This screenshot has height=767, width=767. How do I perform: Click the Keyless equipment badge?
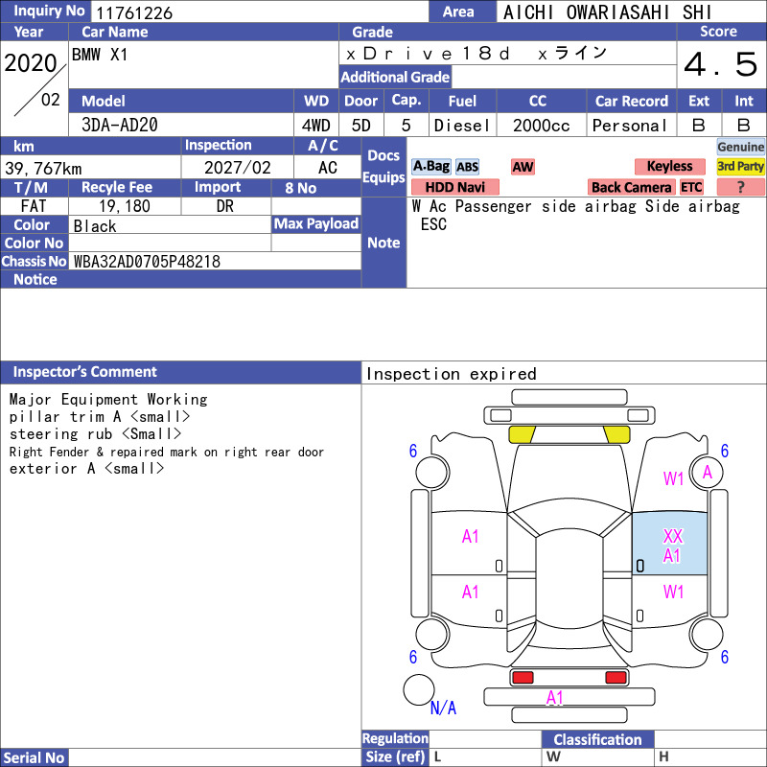tap(669, 167)
